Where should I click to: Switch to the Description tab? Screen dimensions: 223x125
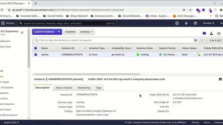pos(43,87)
